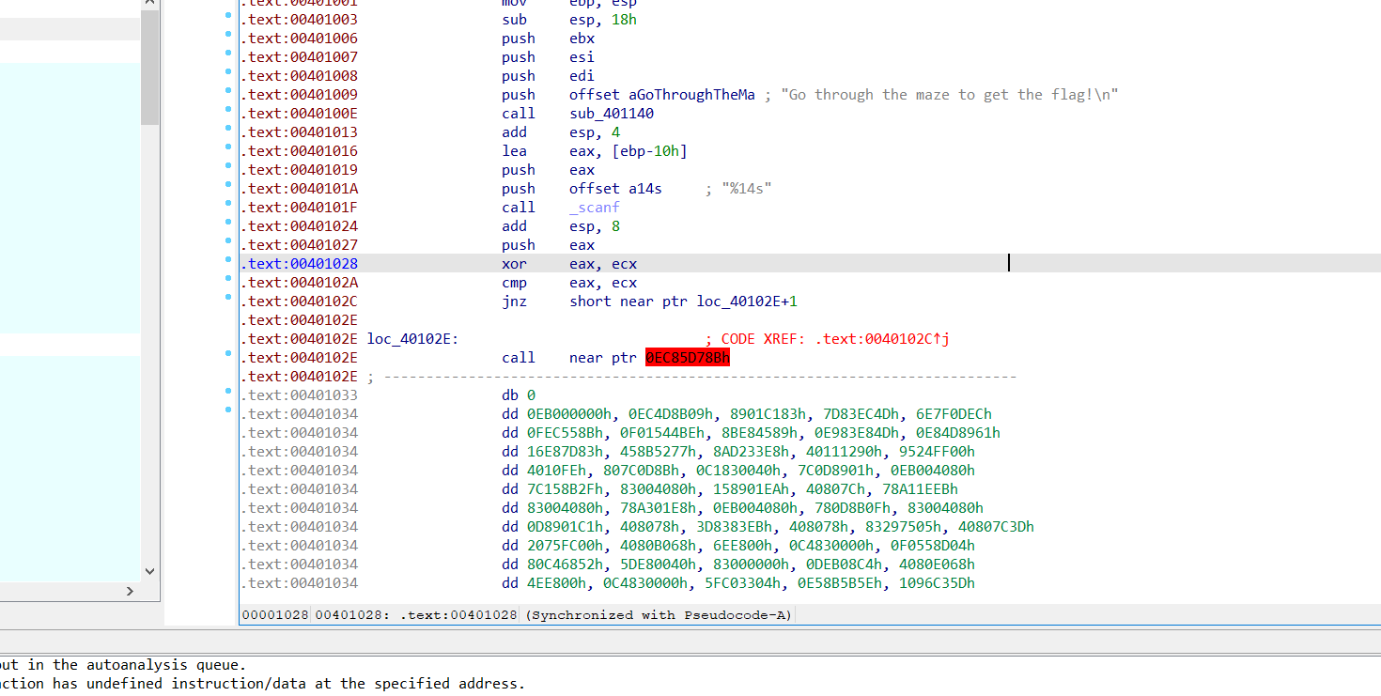Select operand 'offset aGoThroughTheMa'
The width and height of the screenshot is (1381, 696).
tap(662, 95)
